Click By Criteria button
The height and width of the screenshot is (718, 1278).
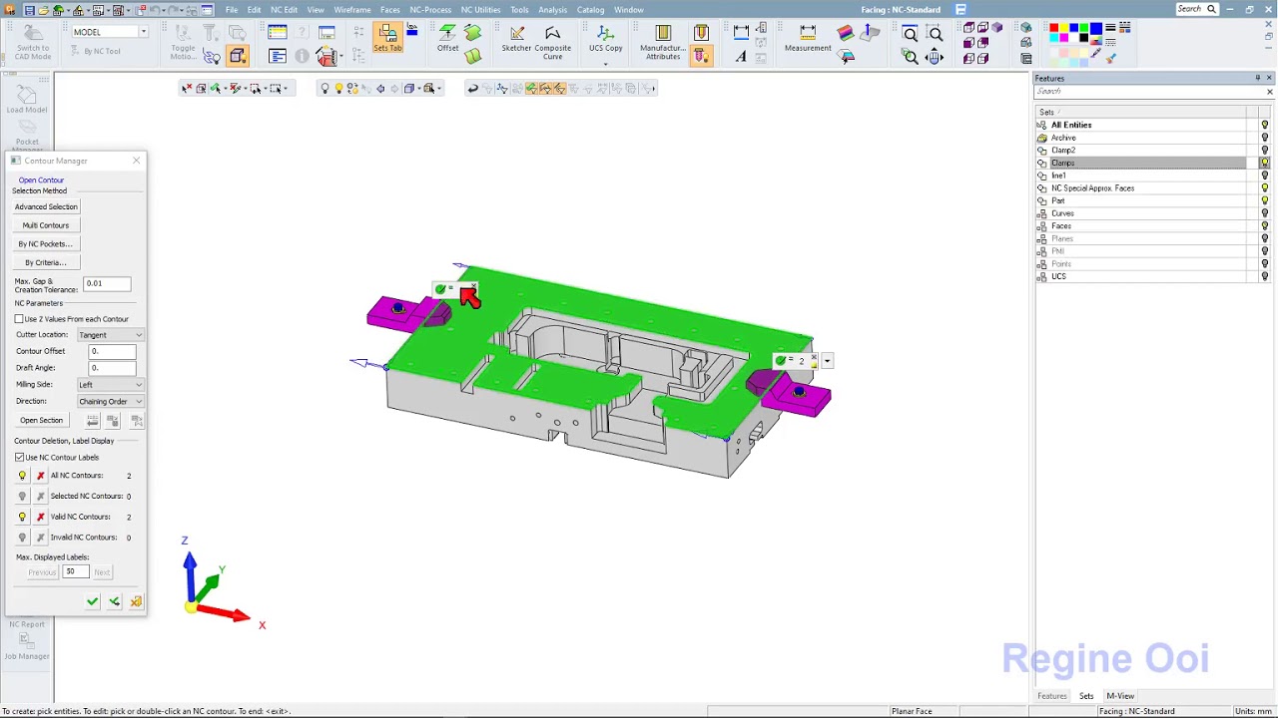(46, 262)
